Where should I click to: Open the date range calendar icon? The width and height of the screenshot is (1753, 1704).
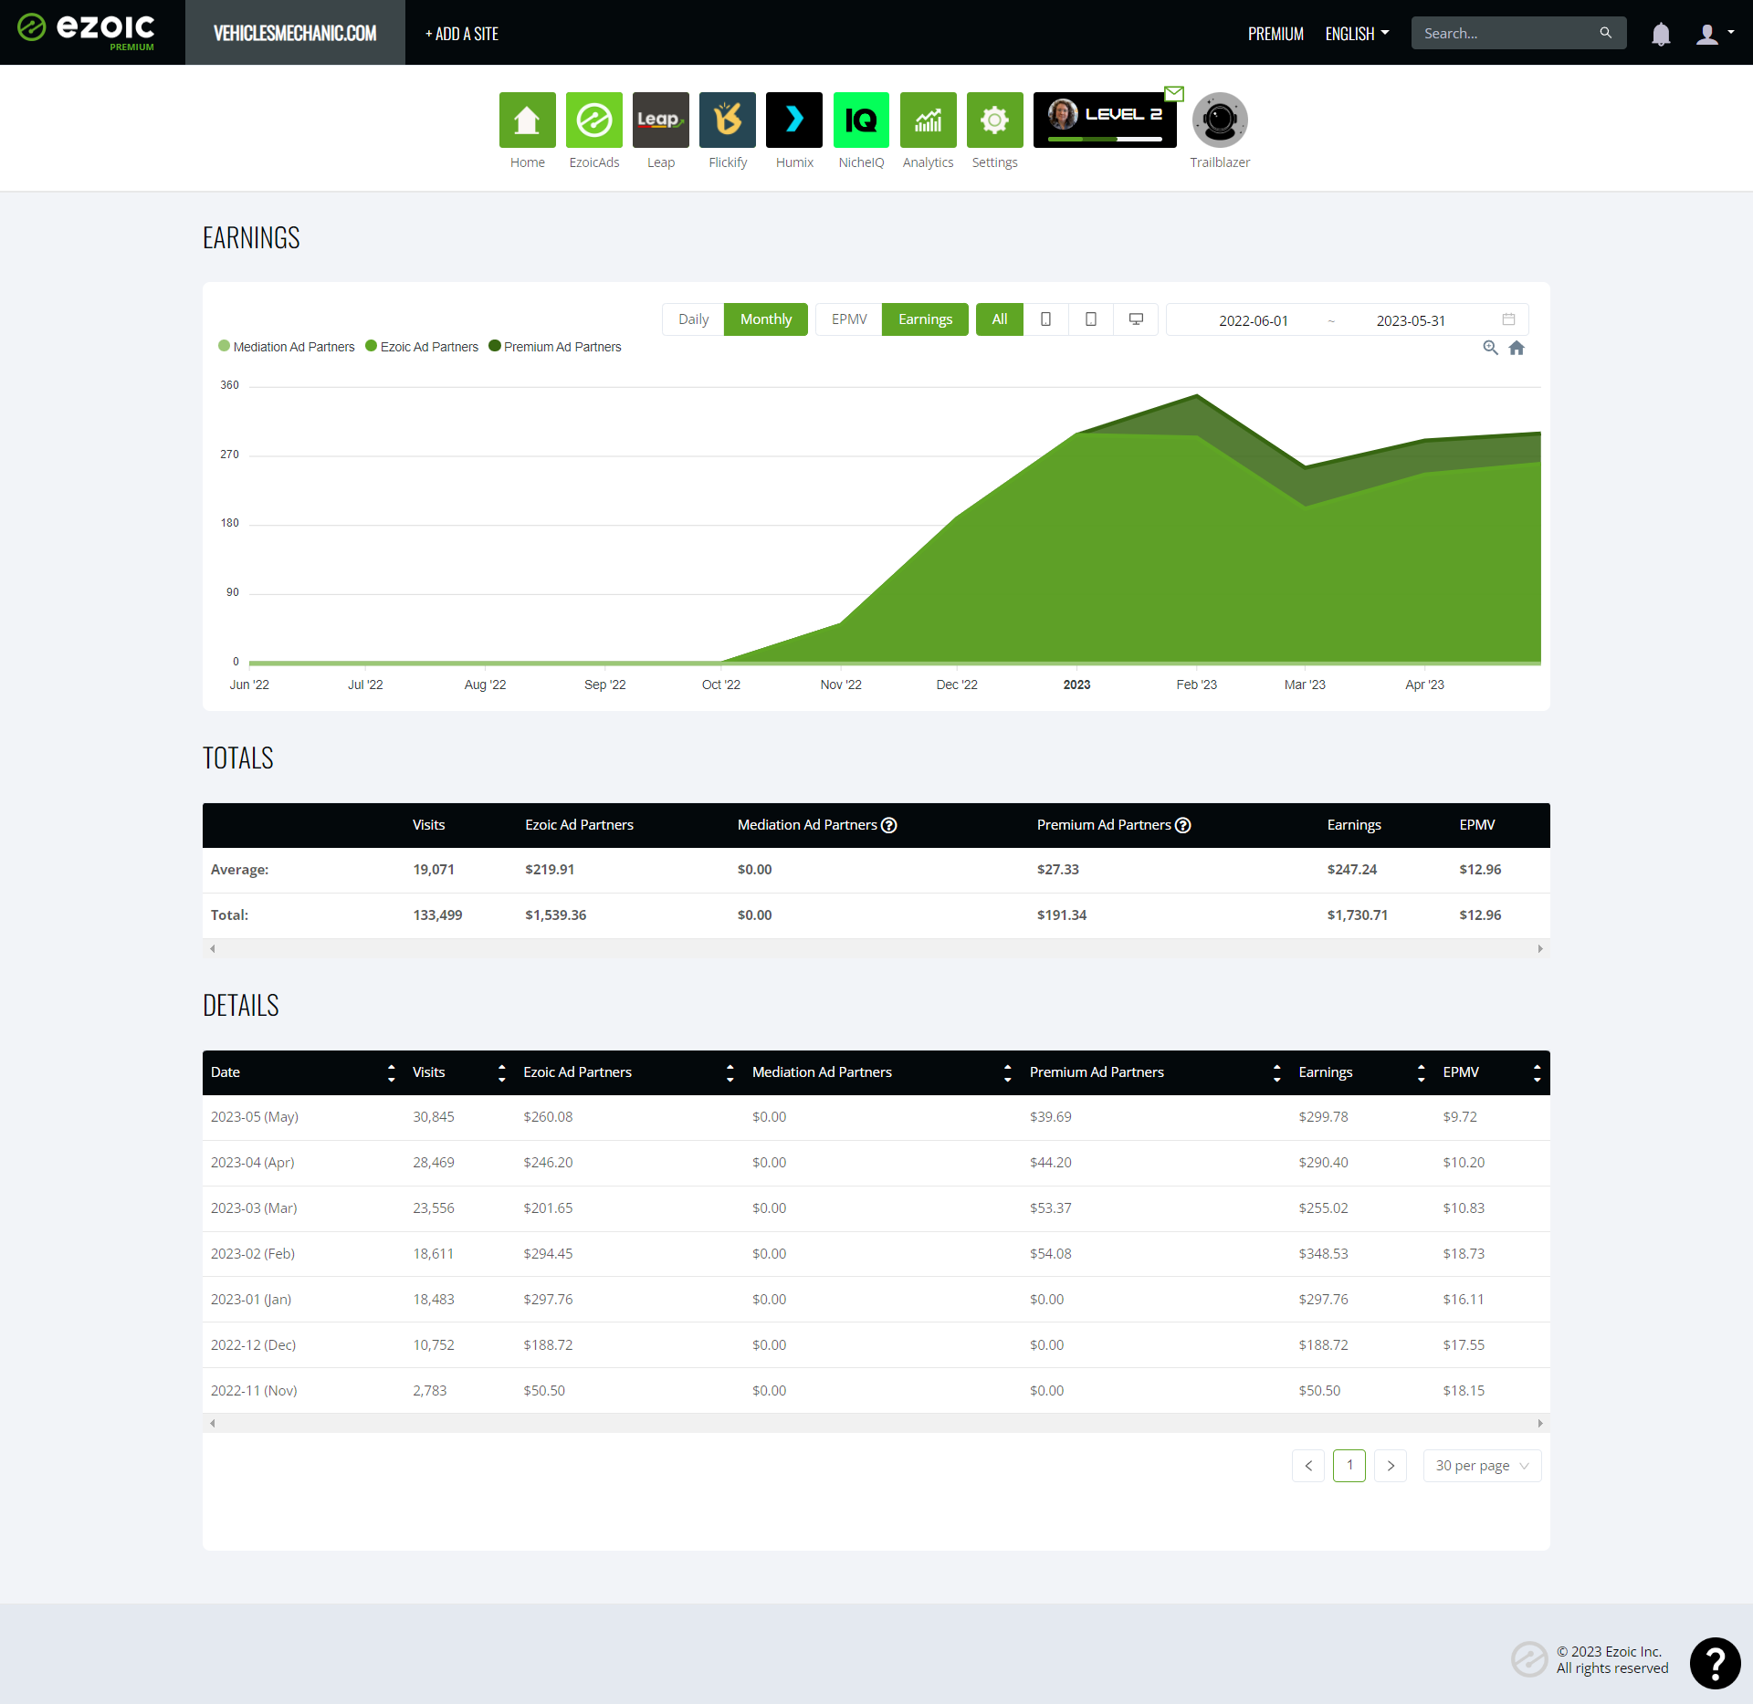1508,319
